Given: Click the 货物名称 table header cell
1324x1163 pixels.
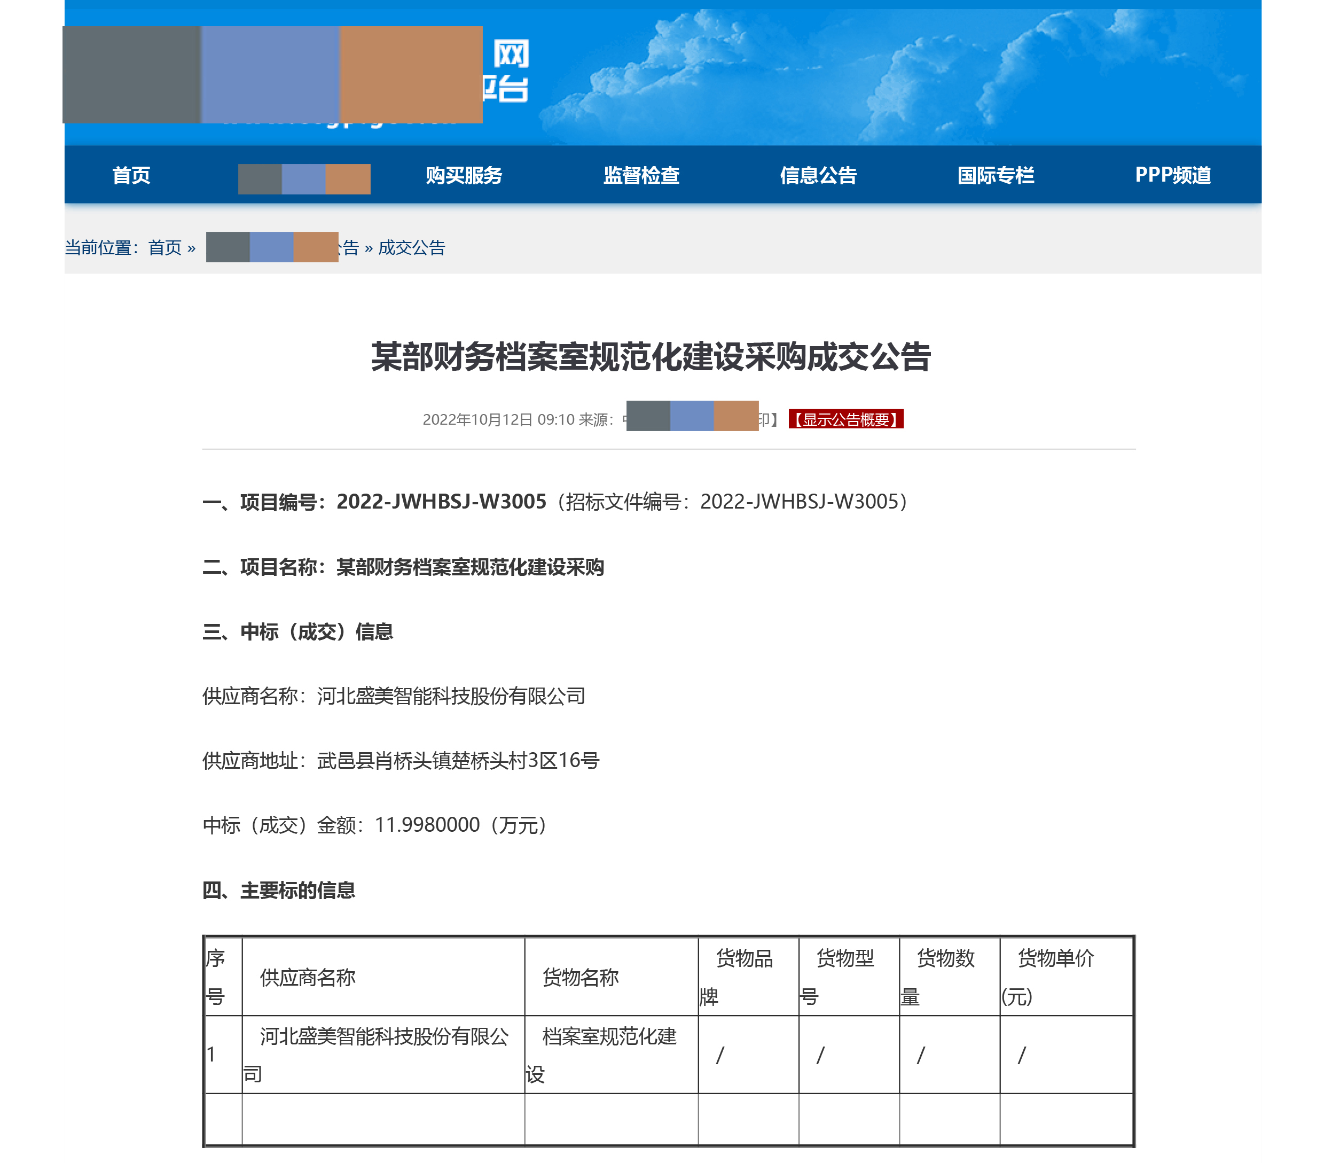Looking at the screenshot, I should (x=612, y=977).
